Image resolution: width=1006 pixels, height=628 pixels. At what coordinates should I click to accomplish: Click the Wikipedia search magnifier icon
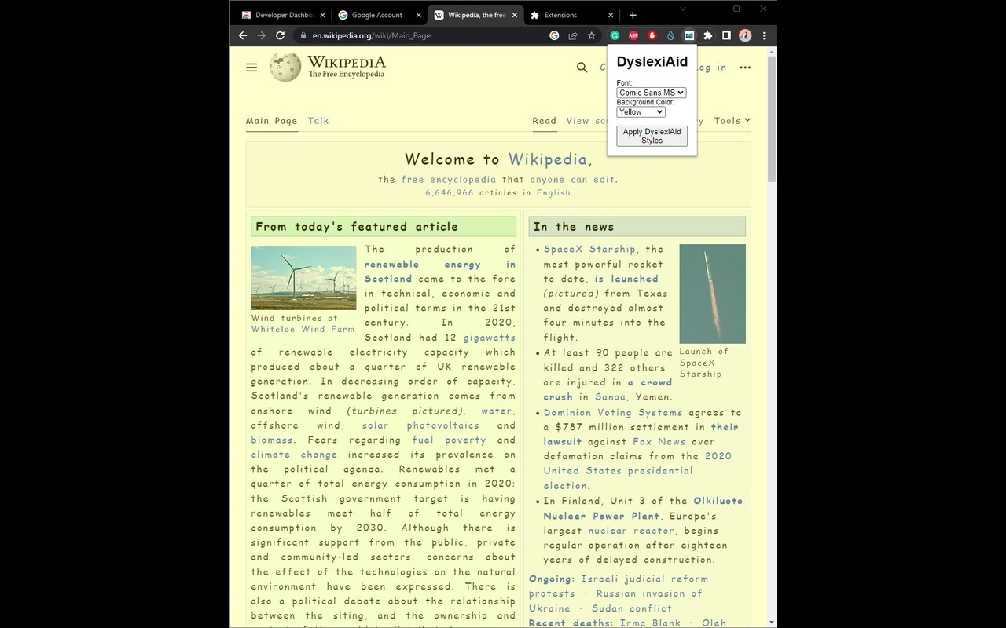[x=582, y=68]
